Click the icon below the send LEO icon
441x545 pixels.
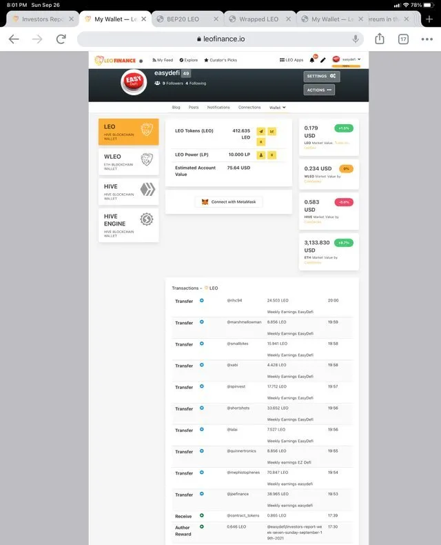(260, 142)
